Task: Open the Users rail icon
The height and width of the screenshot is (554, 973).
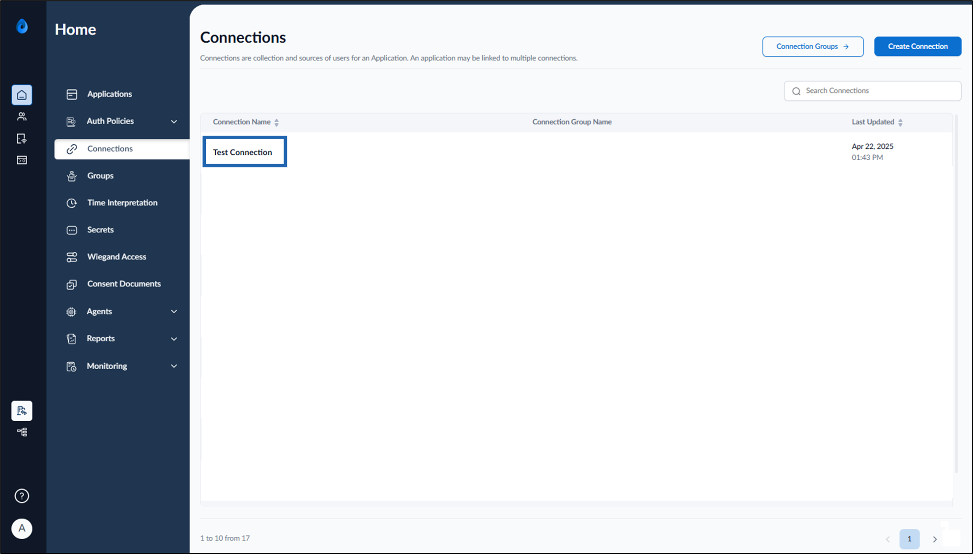Action: click(22, 117)
